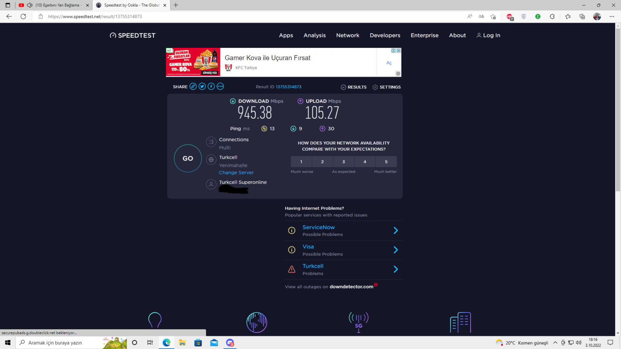Refresh the Speedtest page
The width and height of the screenshot is (621, 349).
click(x=23, y=17)
